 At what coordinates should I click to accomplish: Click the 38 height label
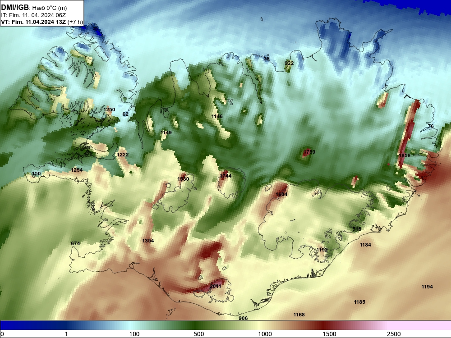pos(267,59)
